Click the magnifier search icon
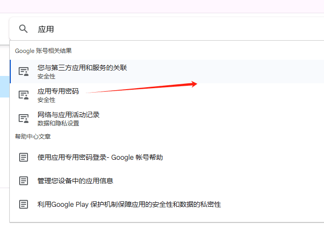Viewport: 324px width, 243px height. 23,29
